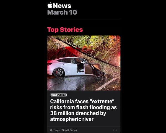The height and width of the screenshot is (133, 166).
Task: Click the "6m ago" timestamp
Action: [55, 130]
